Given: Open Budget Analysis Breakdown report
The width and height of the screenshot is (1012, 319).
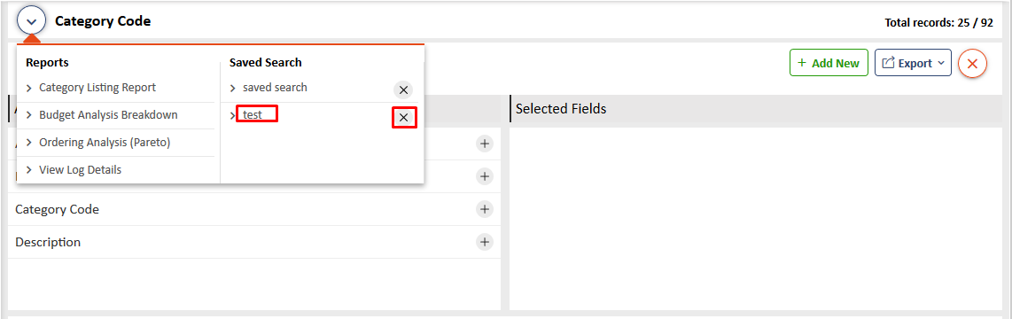Looking at the screenshot, I should click(x=108, y=115).
